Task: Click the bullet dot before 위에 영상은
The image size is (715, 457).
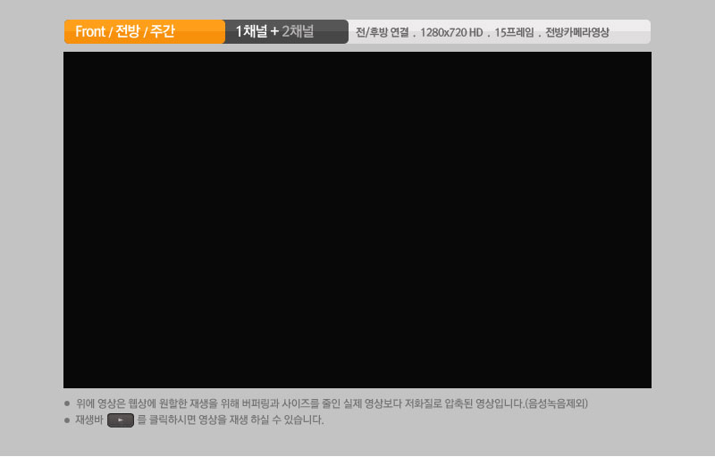Action: 67,403
